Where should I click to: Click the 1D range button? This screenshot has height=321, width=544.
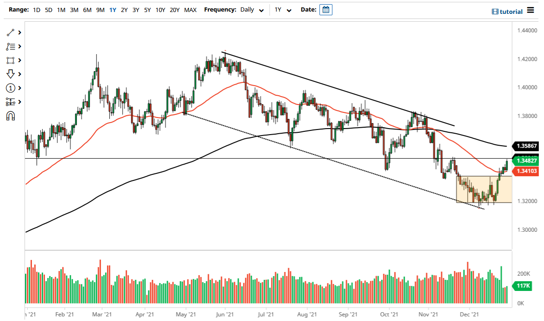(36, 9)
